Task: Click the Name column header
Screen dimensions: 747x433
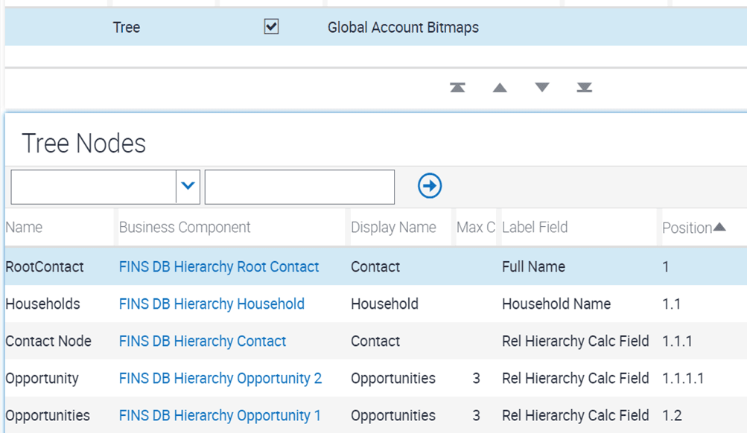Action: pos(24,228)
